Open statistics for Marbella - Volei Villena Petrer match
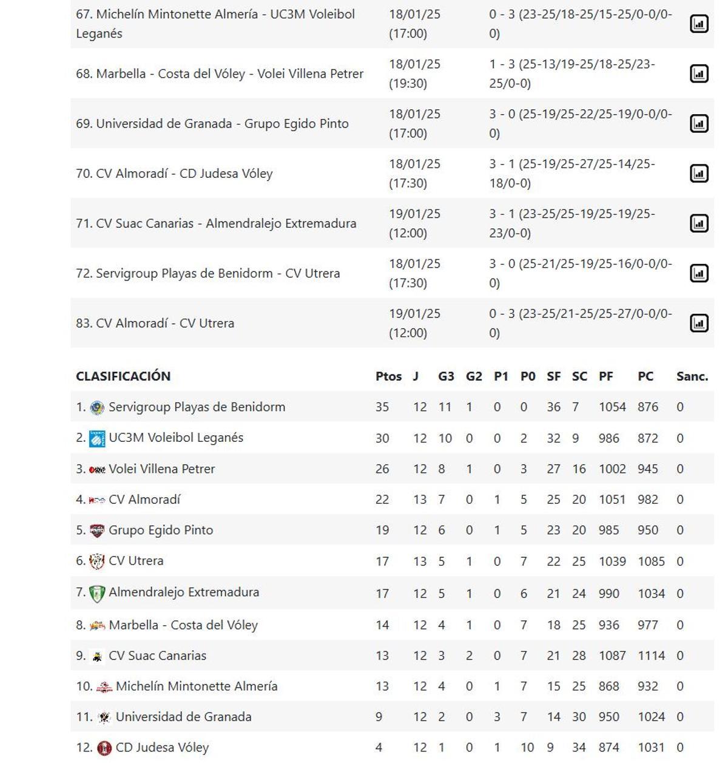The image size is (728, 763). click(x=700, y=72)
